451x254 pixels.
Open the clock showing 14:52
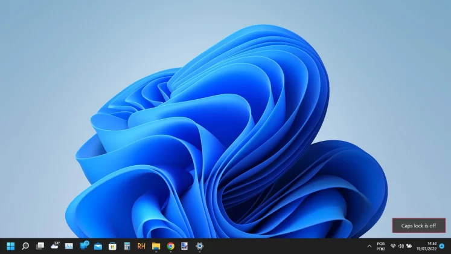coord(427,246)
